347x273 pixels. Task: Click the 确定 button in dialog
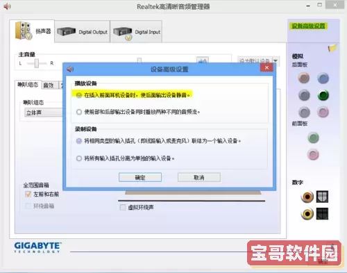coord(140,177)
